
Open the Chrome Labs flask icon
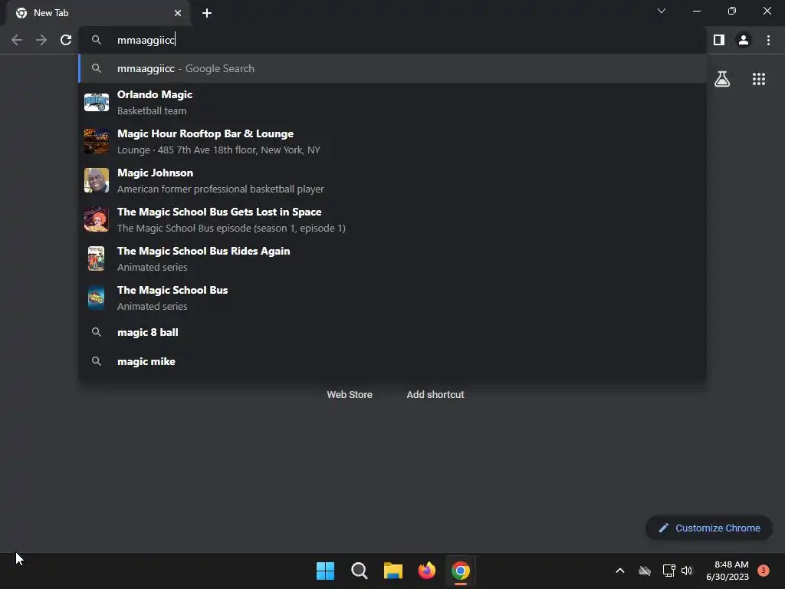pos(722,79)
